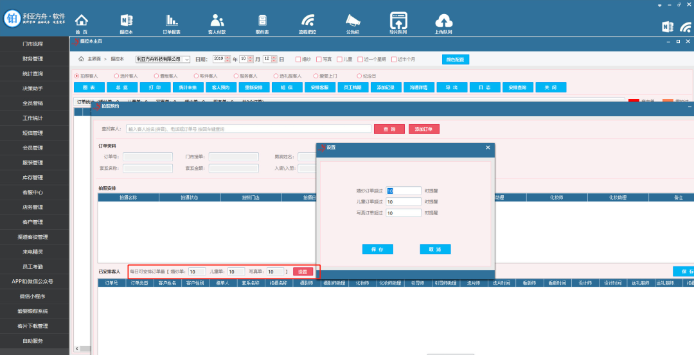Open the 首页 home icon
This screenshot has width=694, height=355.
(x=81, y=21)
